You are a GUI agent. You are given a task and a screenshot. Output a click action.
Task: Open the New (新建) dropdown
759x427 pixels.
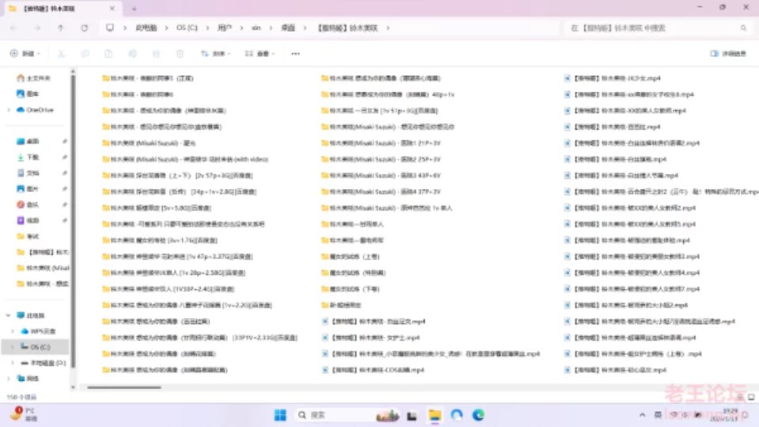(25, 54)
